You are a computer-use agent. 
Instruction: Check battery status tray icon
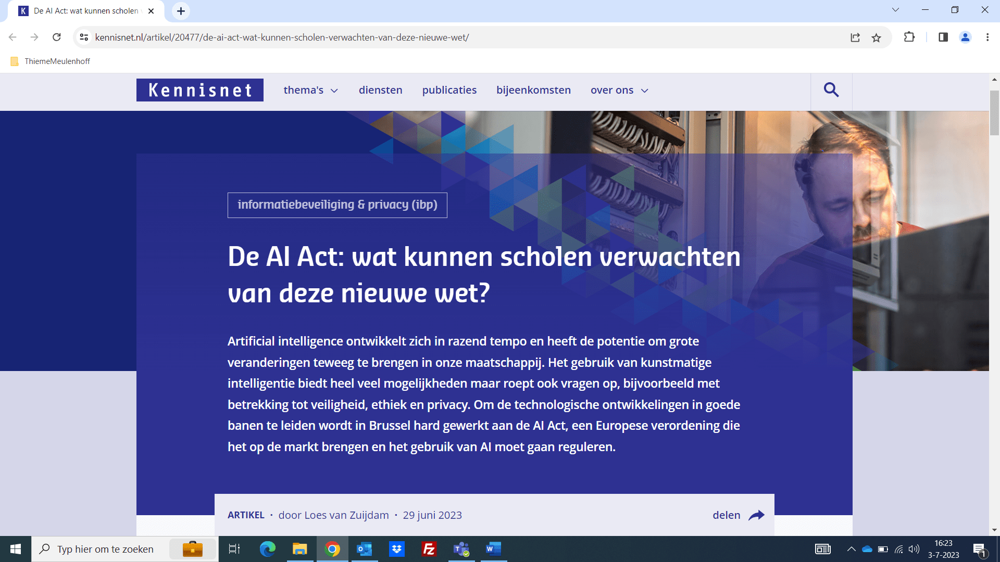(883, 549)
